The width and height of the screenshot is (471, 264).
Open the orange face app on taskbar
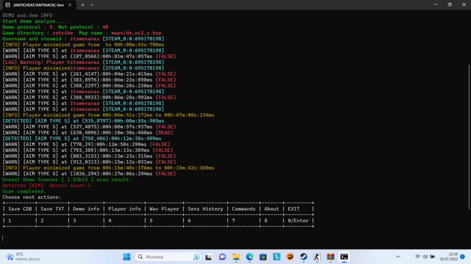(290, 257)
